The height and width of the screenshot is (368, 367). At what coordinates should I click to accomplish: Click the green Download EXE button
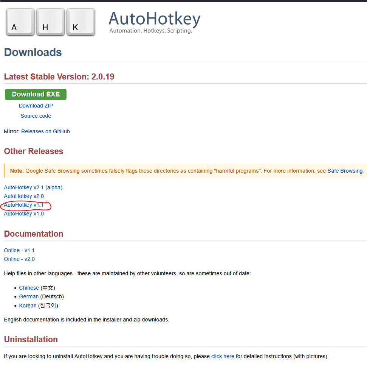(x=36, y=94)
